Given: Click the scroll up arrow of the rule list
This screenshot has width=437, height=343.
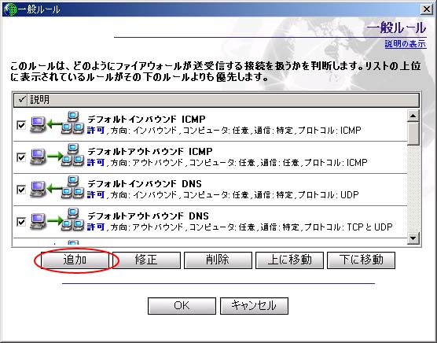Looking at the screenshot, I should [413, 116].
